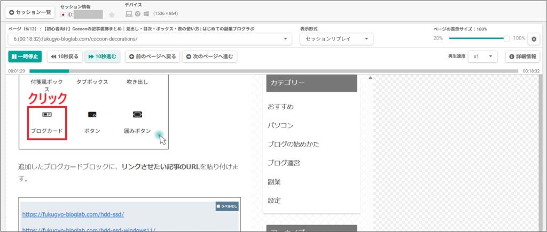Viewport: 547px width, 232px height.
Task: Click the 吹き出し label
Action: coord(137,82)
